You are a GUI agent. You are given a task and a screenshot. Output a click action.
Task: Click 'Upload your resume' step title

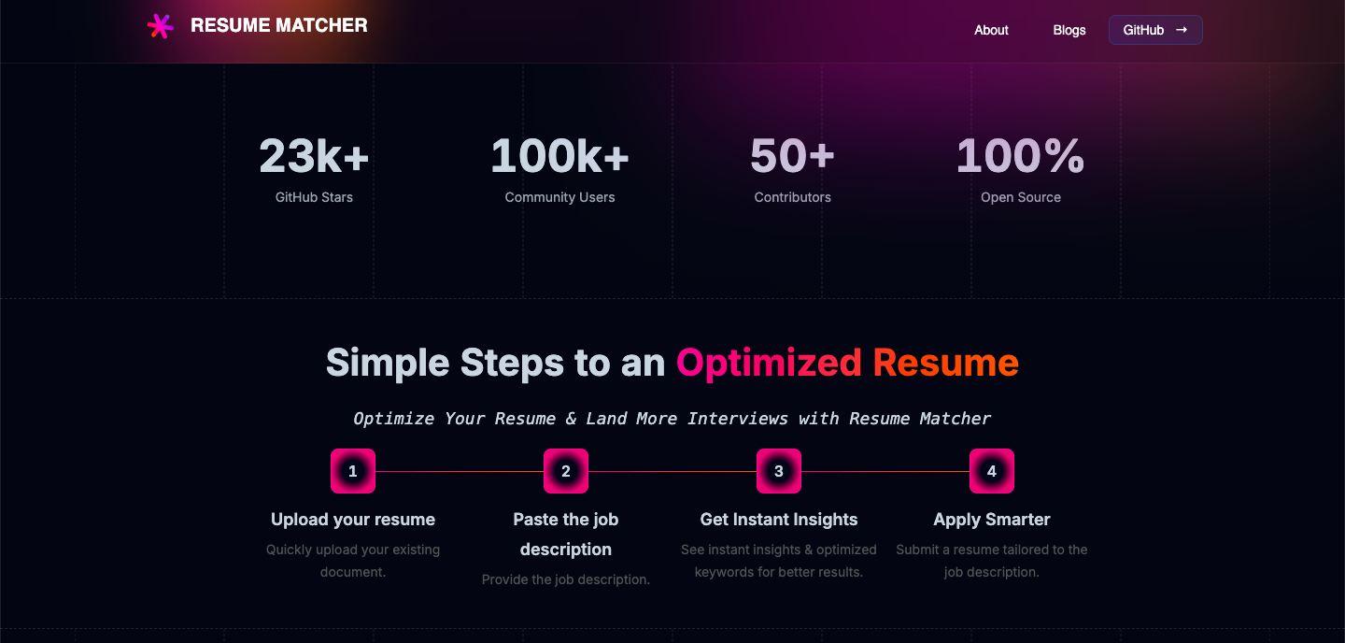point(353,520)
